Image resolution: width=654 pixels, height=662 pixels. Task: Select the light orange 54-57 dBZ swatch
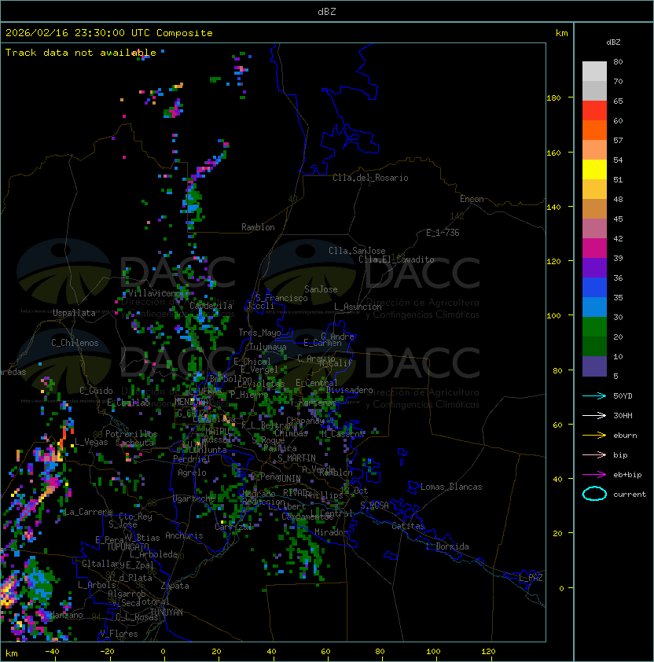point(594,150)
